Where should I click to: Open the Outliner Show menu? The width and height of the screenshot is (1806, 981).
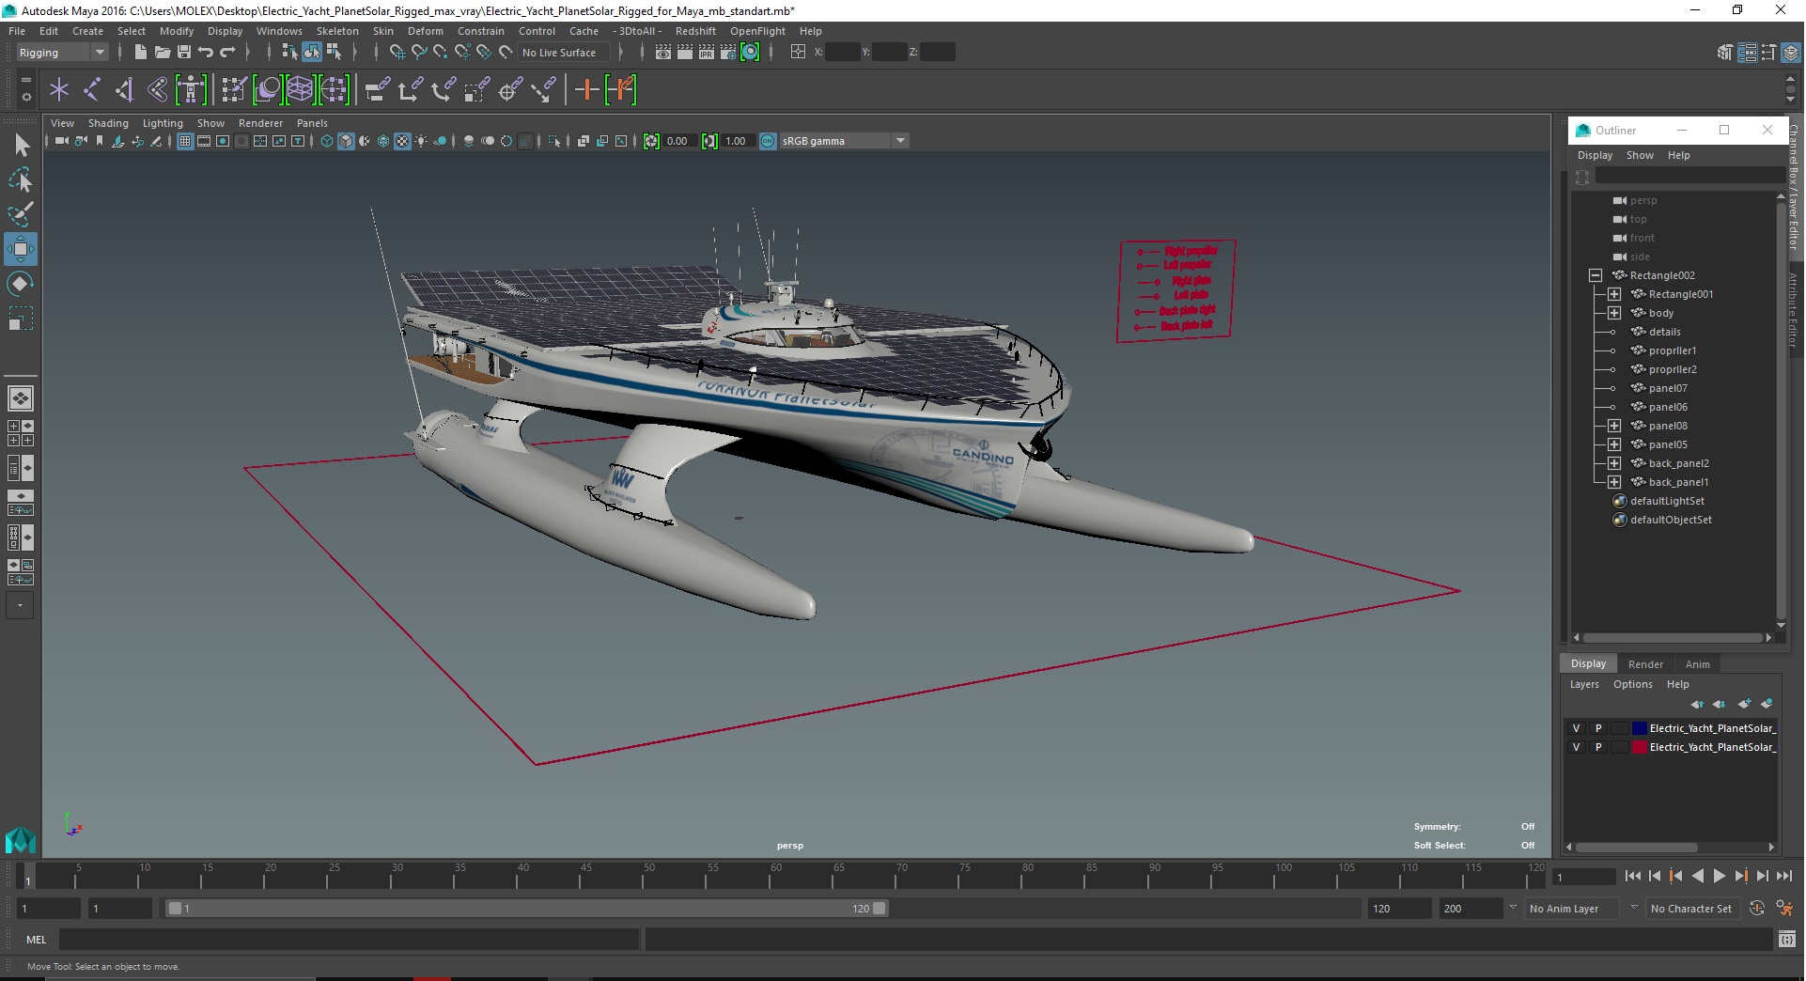1640,155
